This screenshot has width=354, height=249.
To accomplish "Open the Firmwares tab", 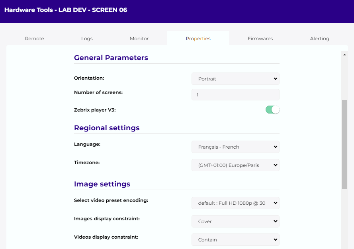I will point(260,39).
